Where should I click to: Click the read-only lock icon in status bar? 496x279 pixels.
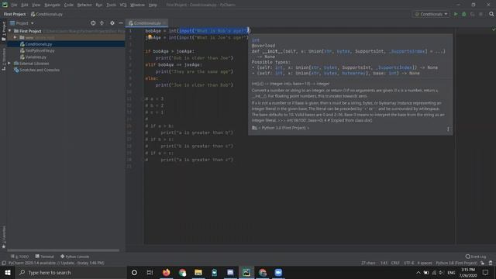click(483, 263)
